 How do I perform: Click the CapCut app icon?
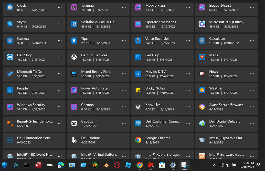pos(74,123)
